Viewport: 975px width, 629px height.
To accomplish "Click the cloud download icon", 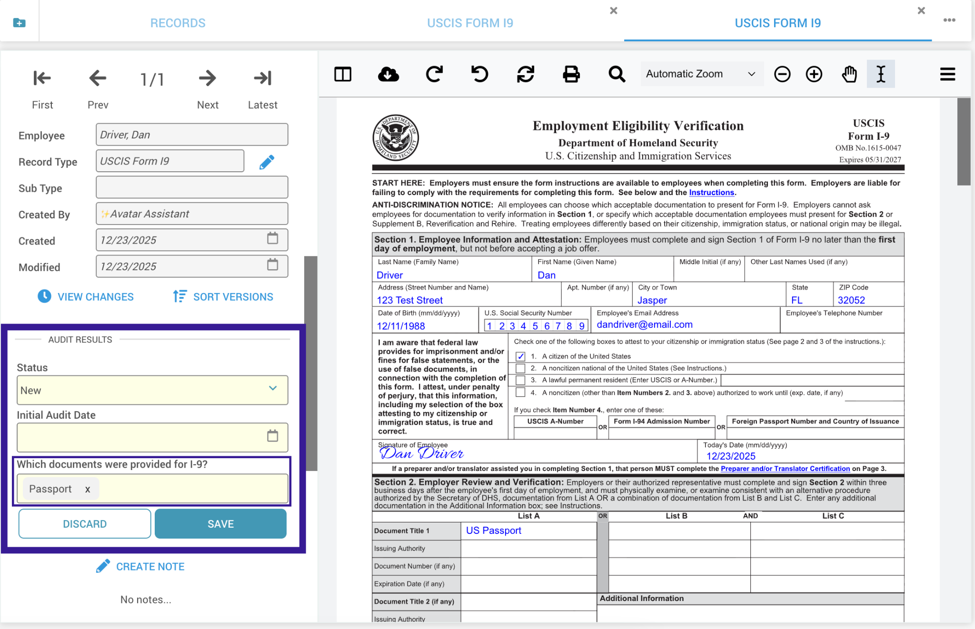I will tap(388, 74).
